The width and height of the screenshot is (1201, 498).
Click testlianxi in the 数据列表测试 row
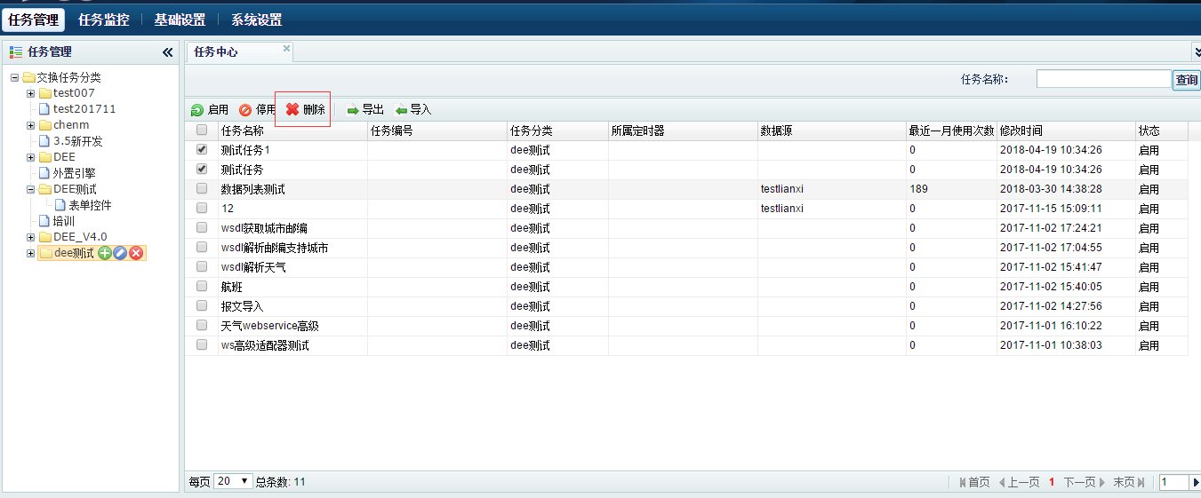coord(782,189)
